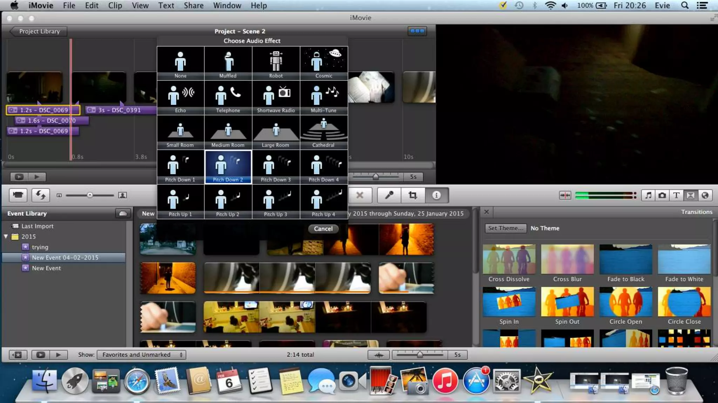The height and width of the screenshot is (403, 718).
Task: Collapse the 2015 event folder
Action: (x=6, y=236)
